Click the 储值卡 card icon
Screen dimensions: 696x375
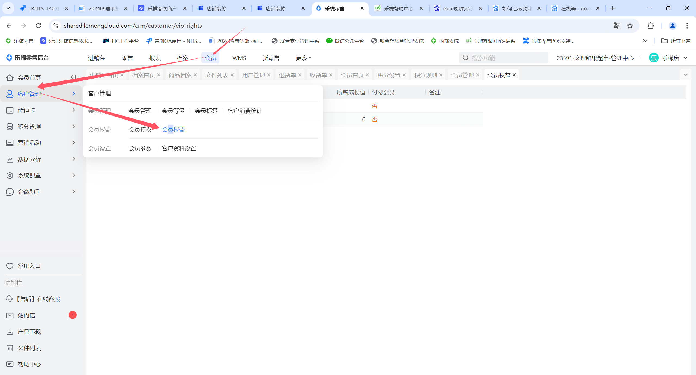click(10, 110)
